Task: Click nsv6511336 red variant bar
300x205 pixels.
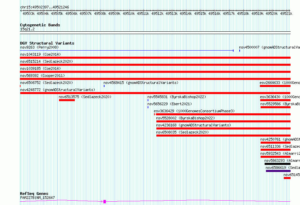Action: point(275,150)
